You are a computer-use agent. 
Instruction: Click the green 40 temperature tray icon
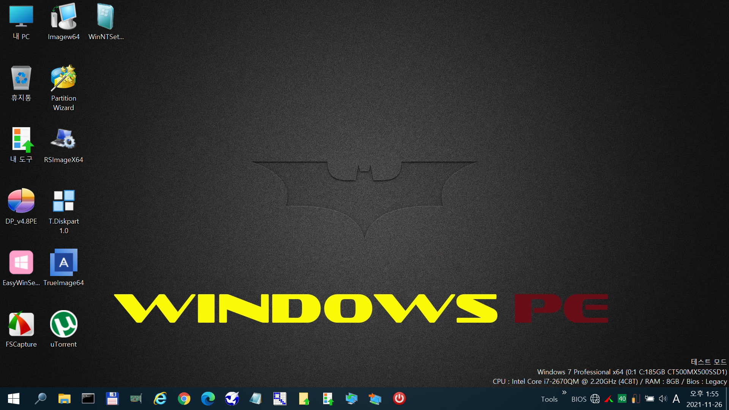pyautogui.click(x=622, y=399)
